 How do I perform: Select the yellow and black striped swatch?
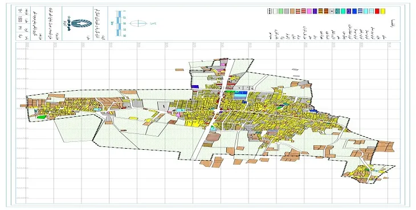[320, 11]
